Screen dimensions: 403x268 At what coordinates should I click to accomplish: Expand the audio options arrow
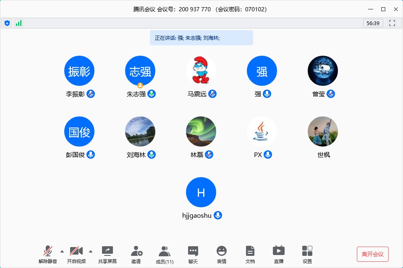click(62, 251)
